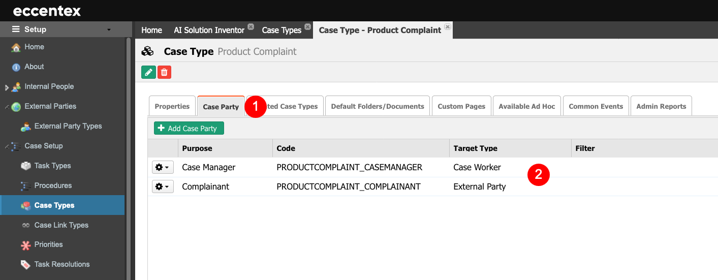Open the Custom Pages tab

click(x=461, y=106)
